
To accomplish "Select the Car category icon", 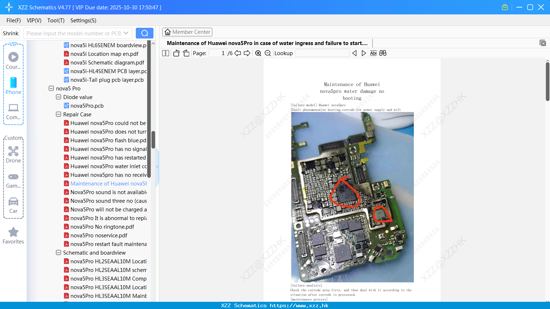I will [13, 205].
